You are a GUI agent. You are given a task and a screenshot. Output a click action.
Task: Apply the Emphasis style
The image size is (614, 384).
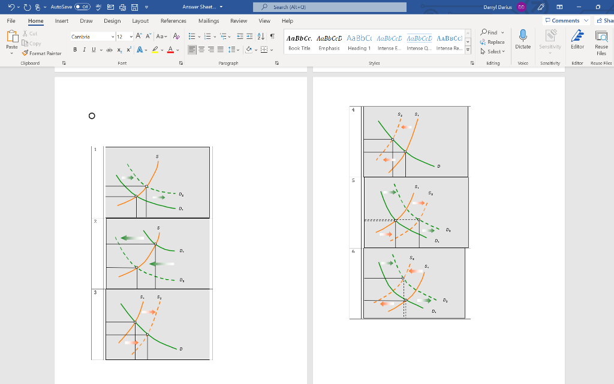pos(329,42)
